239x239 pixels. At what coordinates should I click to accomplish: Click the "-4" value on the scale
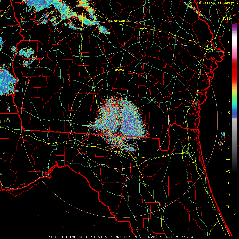(x=228, y=160)
